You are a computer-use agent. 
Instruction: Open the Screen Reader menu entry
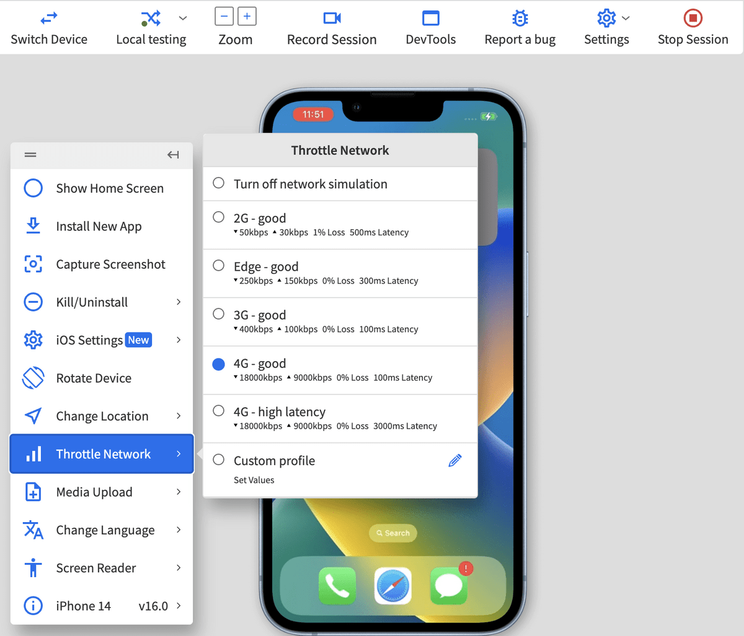[102, 568]
